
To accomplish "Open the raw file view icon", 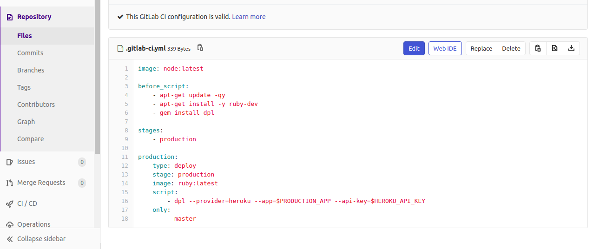I will click(554, 48).
